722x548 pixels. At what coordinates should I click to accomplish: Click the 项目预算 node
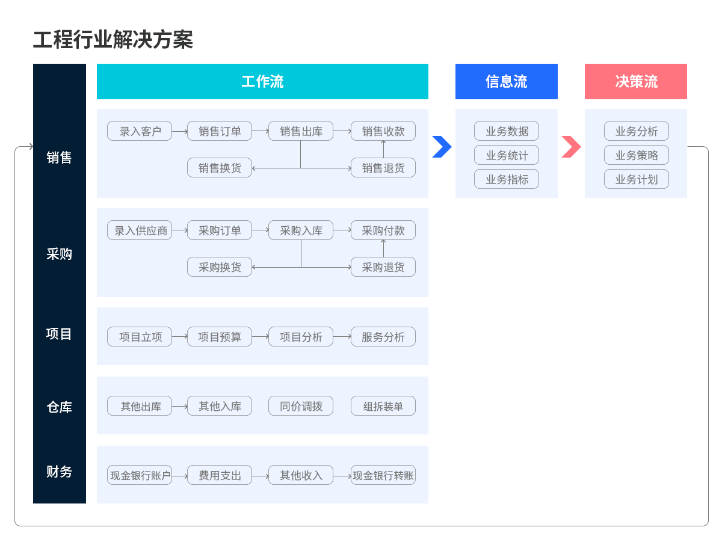click(220, 337)
